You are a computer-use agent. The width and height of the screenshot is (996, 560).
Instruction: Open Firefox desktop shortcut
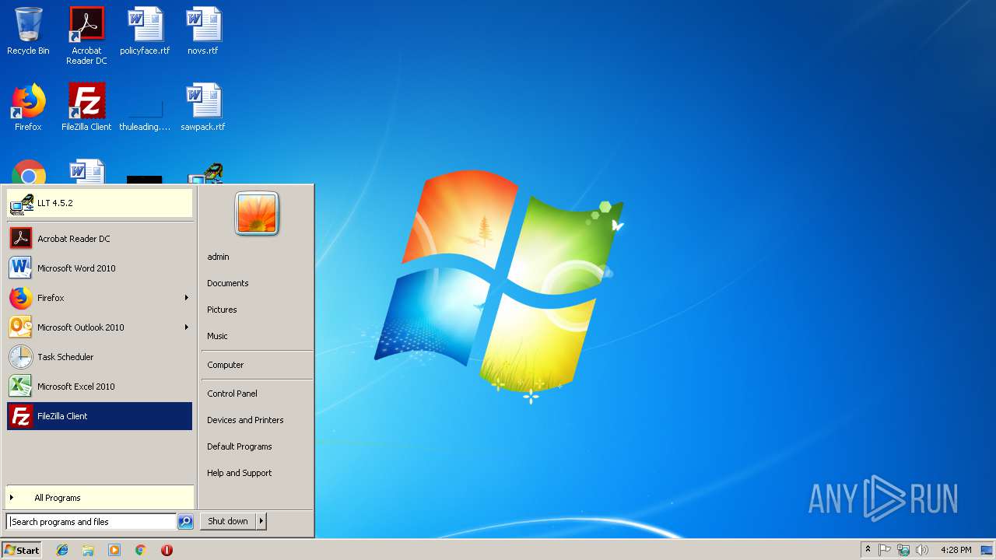pos(28,107)
